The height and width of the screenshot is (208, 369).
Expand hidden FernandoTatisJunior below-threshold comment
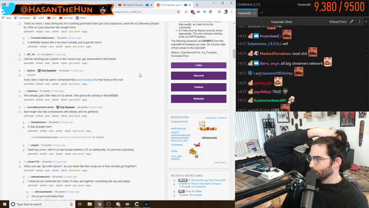(33, 138)
